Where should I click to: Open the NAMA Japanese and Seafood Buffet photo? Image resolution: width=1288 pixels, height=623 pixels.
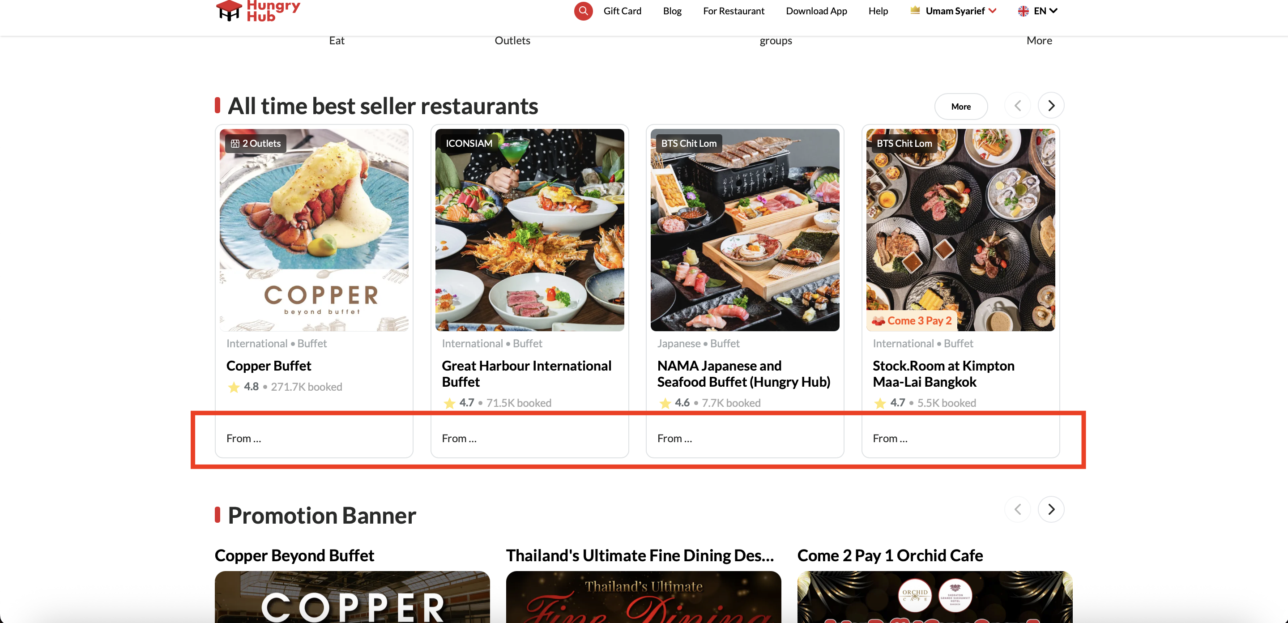coord(745,230)
